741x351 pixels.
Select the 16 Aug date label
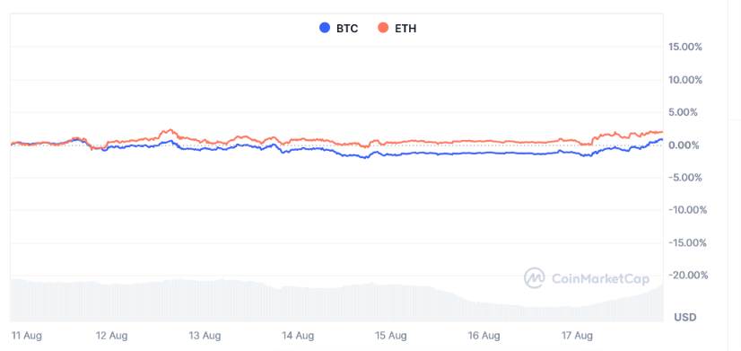click(484, 336)
